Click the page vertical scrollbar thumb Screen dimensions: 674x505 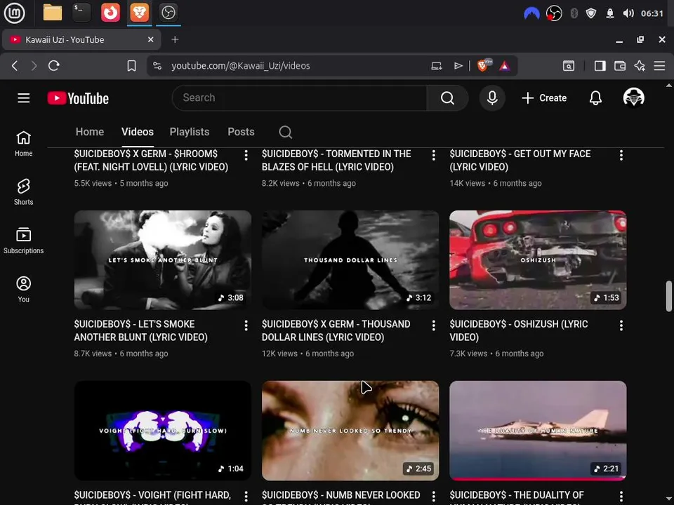669,296
